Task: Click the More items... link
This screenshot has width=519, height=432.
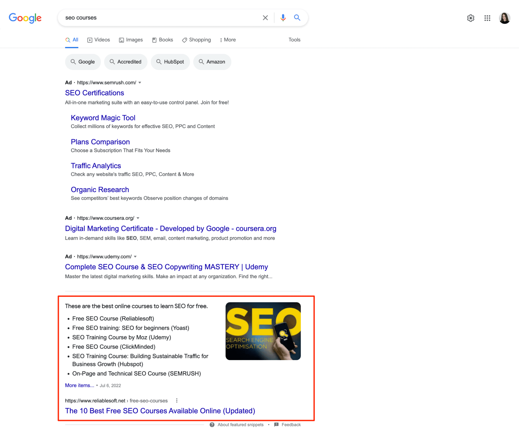Action: (x=79, y=385)
